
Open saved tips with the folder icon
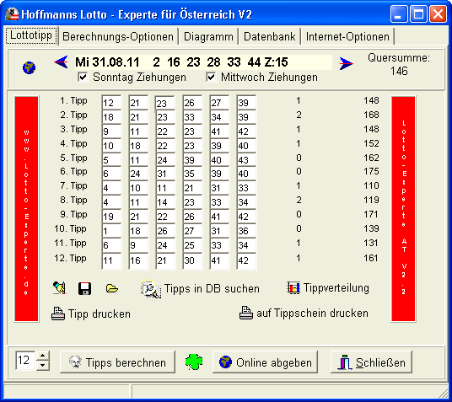(x=112, y=288)
